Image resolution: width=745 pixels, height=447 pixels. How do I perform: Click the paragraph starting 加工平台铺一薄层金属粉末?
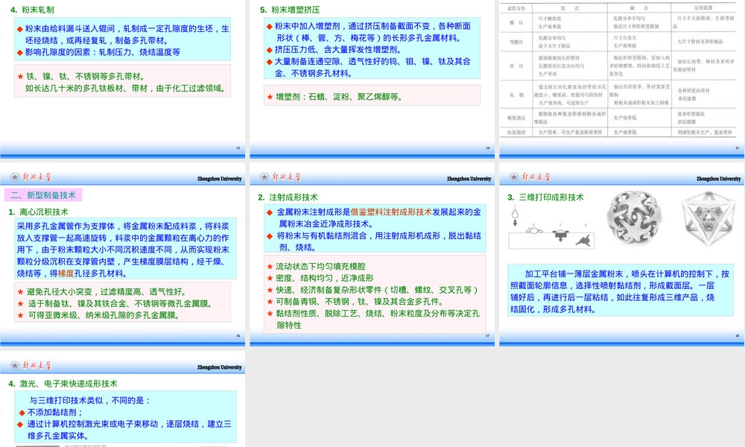pos(620,291)
